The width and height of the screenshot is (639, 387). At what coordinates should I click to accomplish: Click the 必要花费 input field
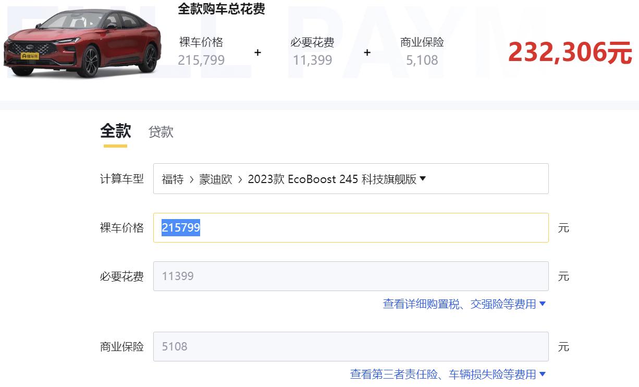point(350,276)
